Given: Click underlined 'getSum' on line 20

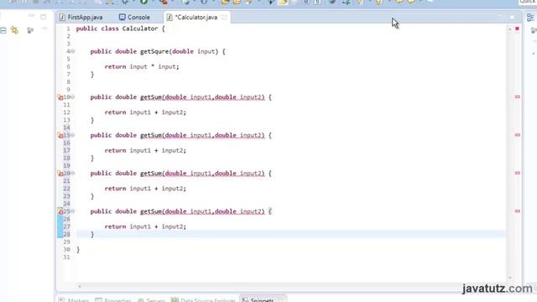Looking at the screenshot, I should (151, 174).
